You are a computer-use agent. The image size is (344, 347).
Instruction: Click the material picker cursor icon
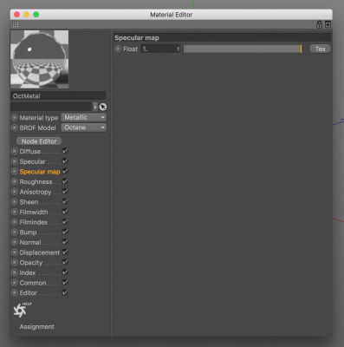(103, 107)
